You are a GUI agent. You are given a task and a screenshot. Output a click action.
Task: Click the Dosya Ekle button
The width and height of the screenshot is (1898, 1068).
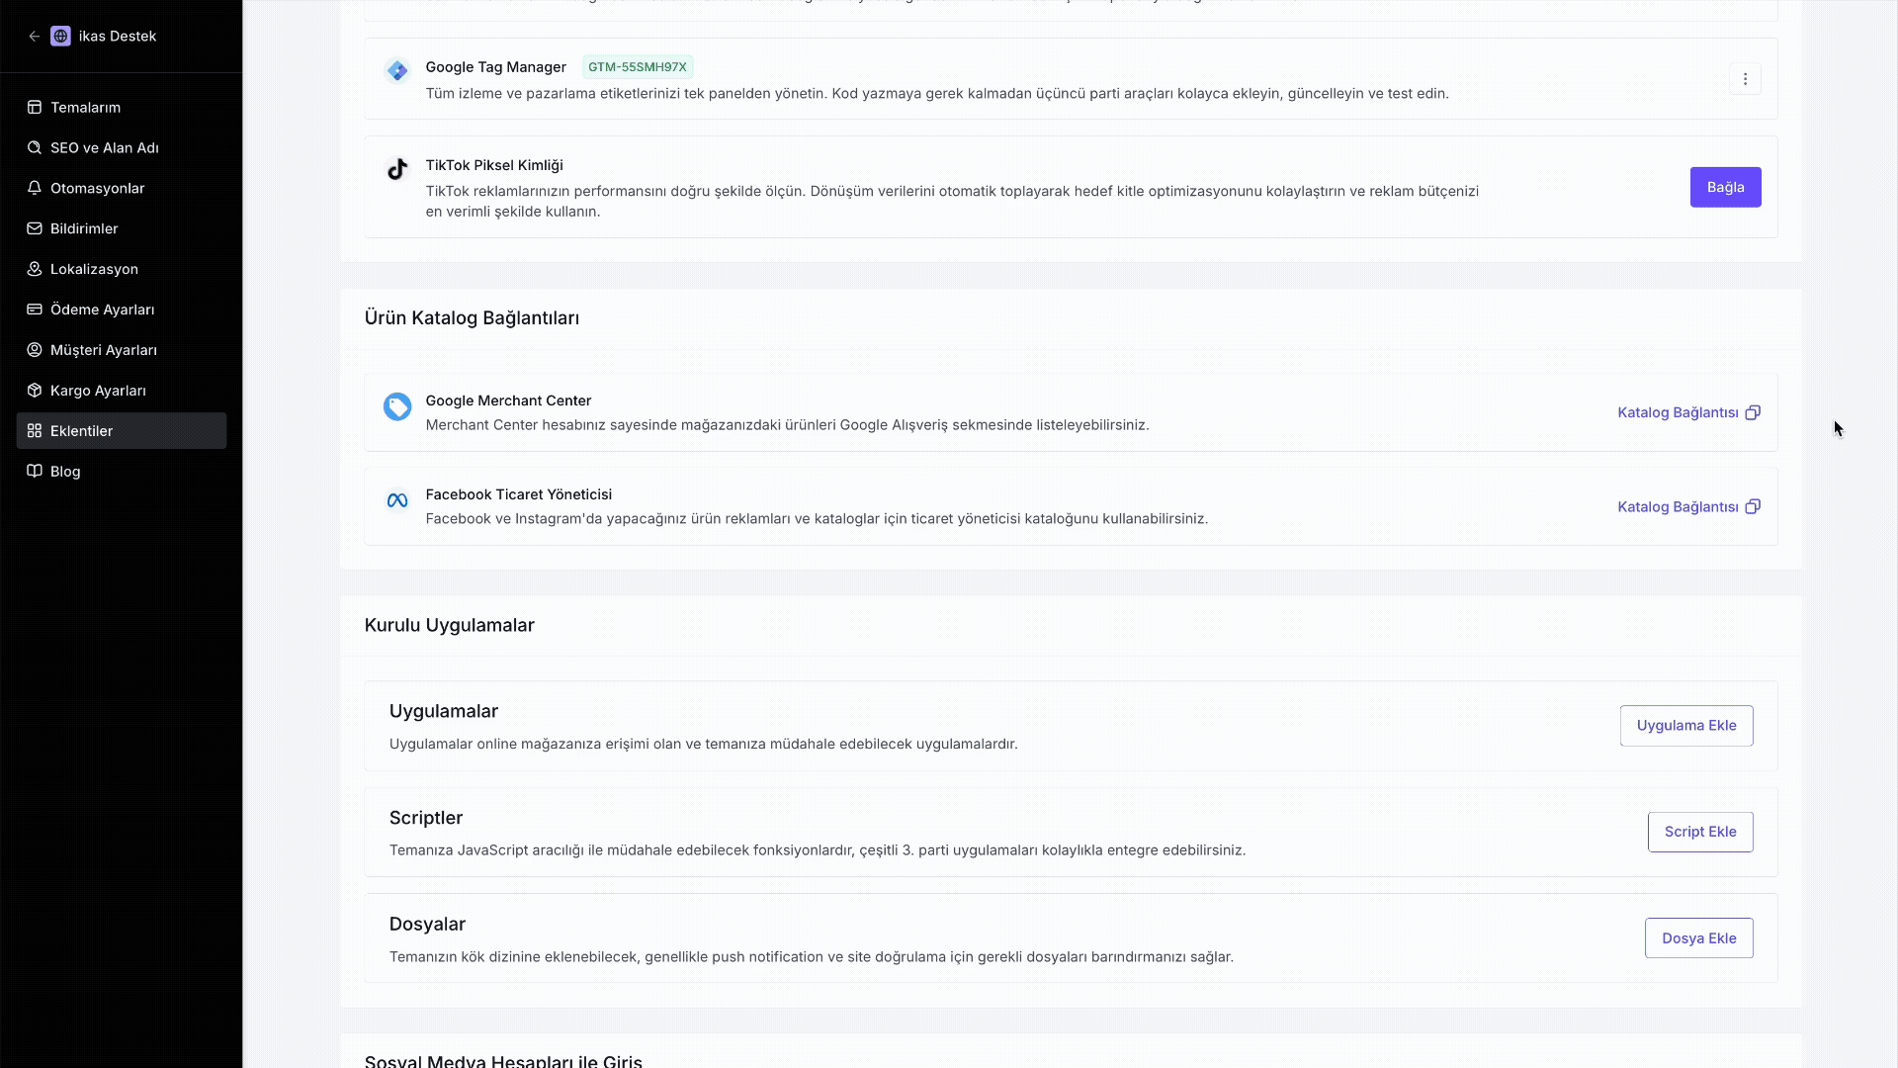pyautogui.click(x=1698, y=938)
